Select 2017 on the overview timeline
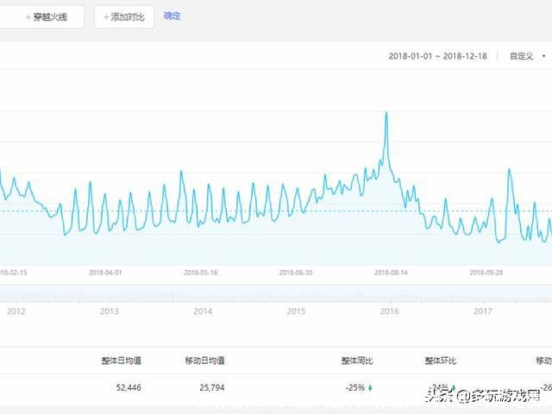 click(x=483, y=311)
